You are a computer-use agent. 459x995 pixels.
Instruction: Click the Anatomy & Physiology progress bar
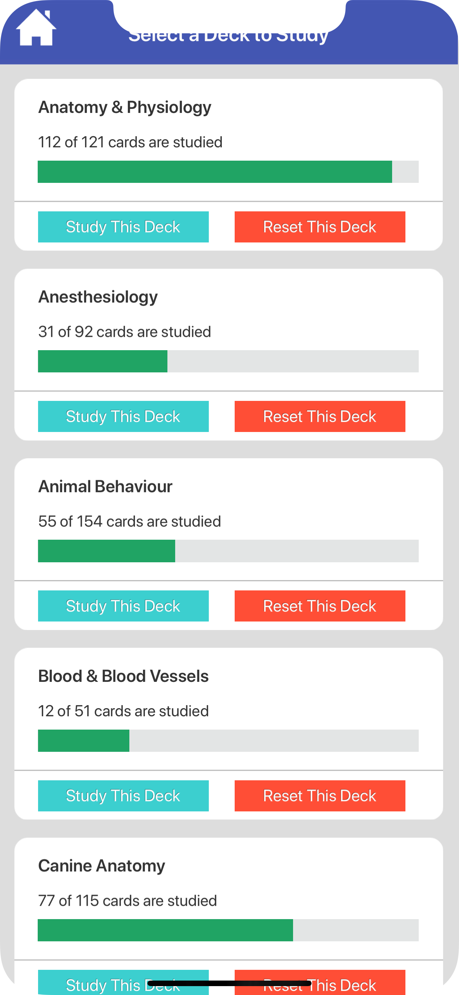click(x=228, y=171)
